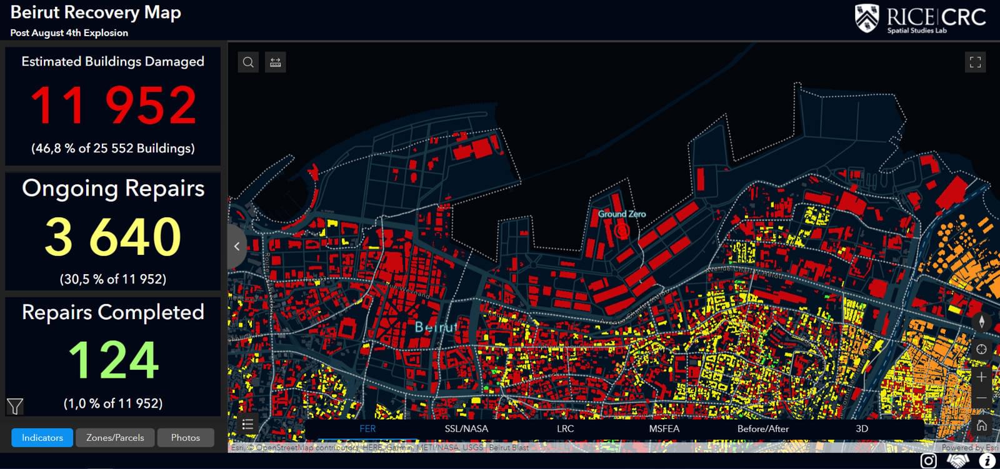Open the map search tool

click(x=248, y=62)
